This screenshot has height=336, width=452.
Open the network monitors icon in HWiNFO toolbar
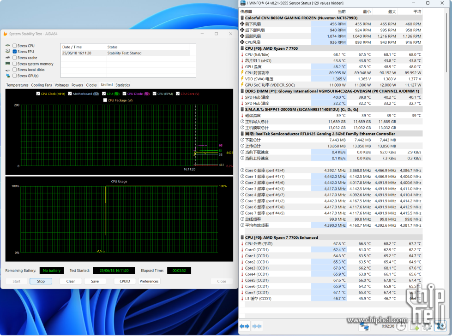(x=364, y=326)
